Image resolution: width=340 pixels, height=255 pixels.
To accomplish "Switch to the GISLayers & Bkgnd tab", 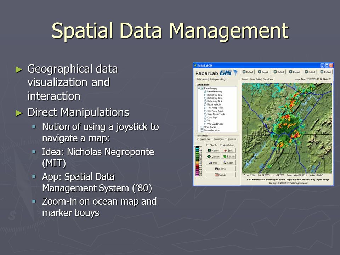I will pos(219,79).
